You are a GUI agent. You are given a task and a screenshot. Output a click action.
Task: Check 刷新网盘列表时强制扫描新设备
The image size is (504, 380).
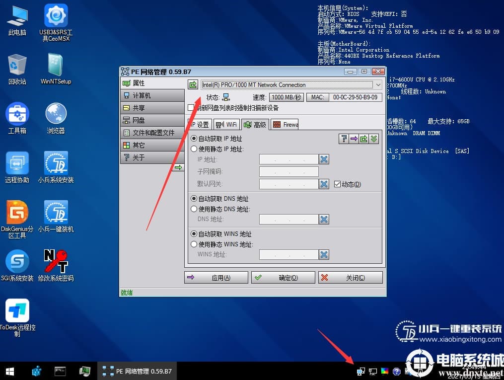(191, 108)
